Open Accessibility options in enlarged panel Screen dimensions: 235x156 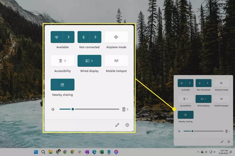[62, 61]
